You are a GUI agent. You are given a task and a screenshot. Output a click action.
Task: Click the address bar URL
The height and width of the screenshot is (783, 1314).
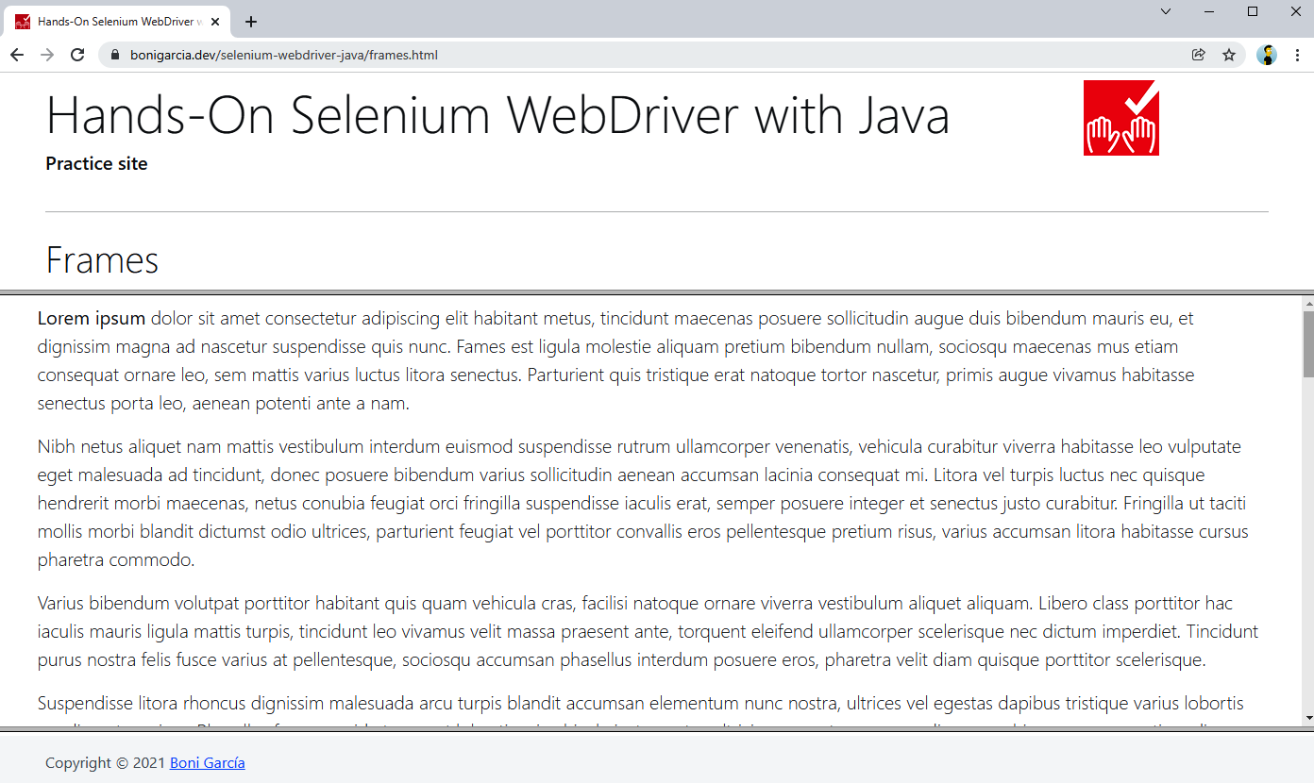pos(284,55)
